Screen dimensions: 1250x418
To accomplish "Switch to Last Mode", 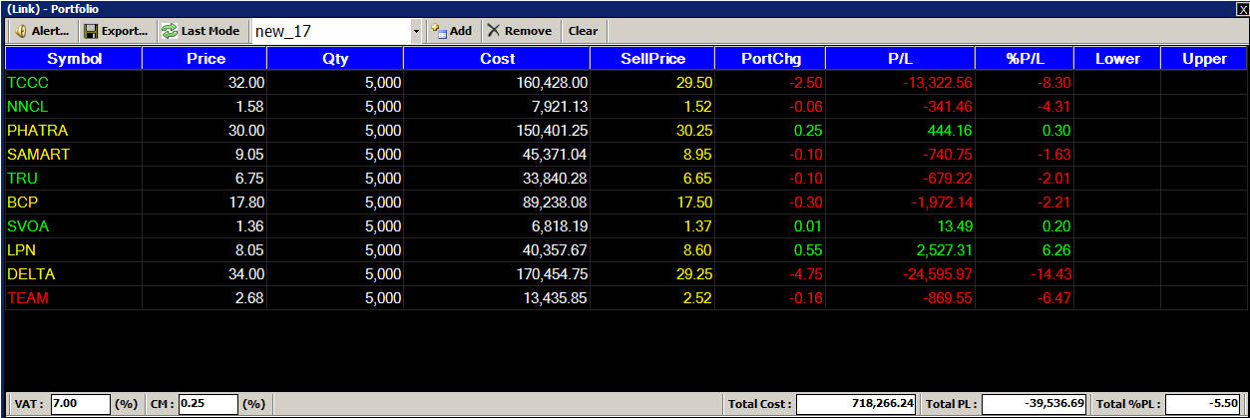I will [201, 31].
